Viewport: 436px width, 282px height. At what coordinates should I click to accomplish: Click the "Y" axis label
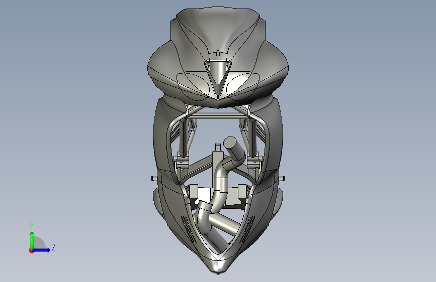point(32,225)
